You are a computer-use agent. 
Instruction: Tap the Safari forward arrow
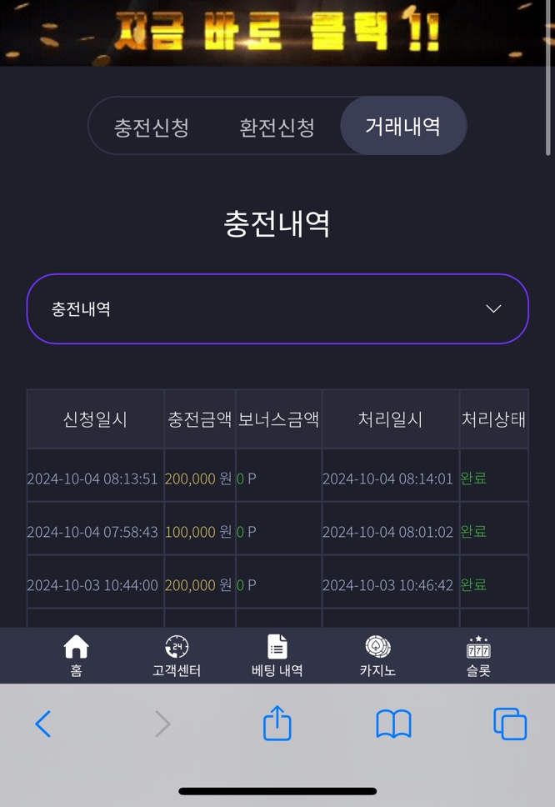[x=162, y=724]
